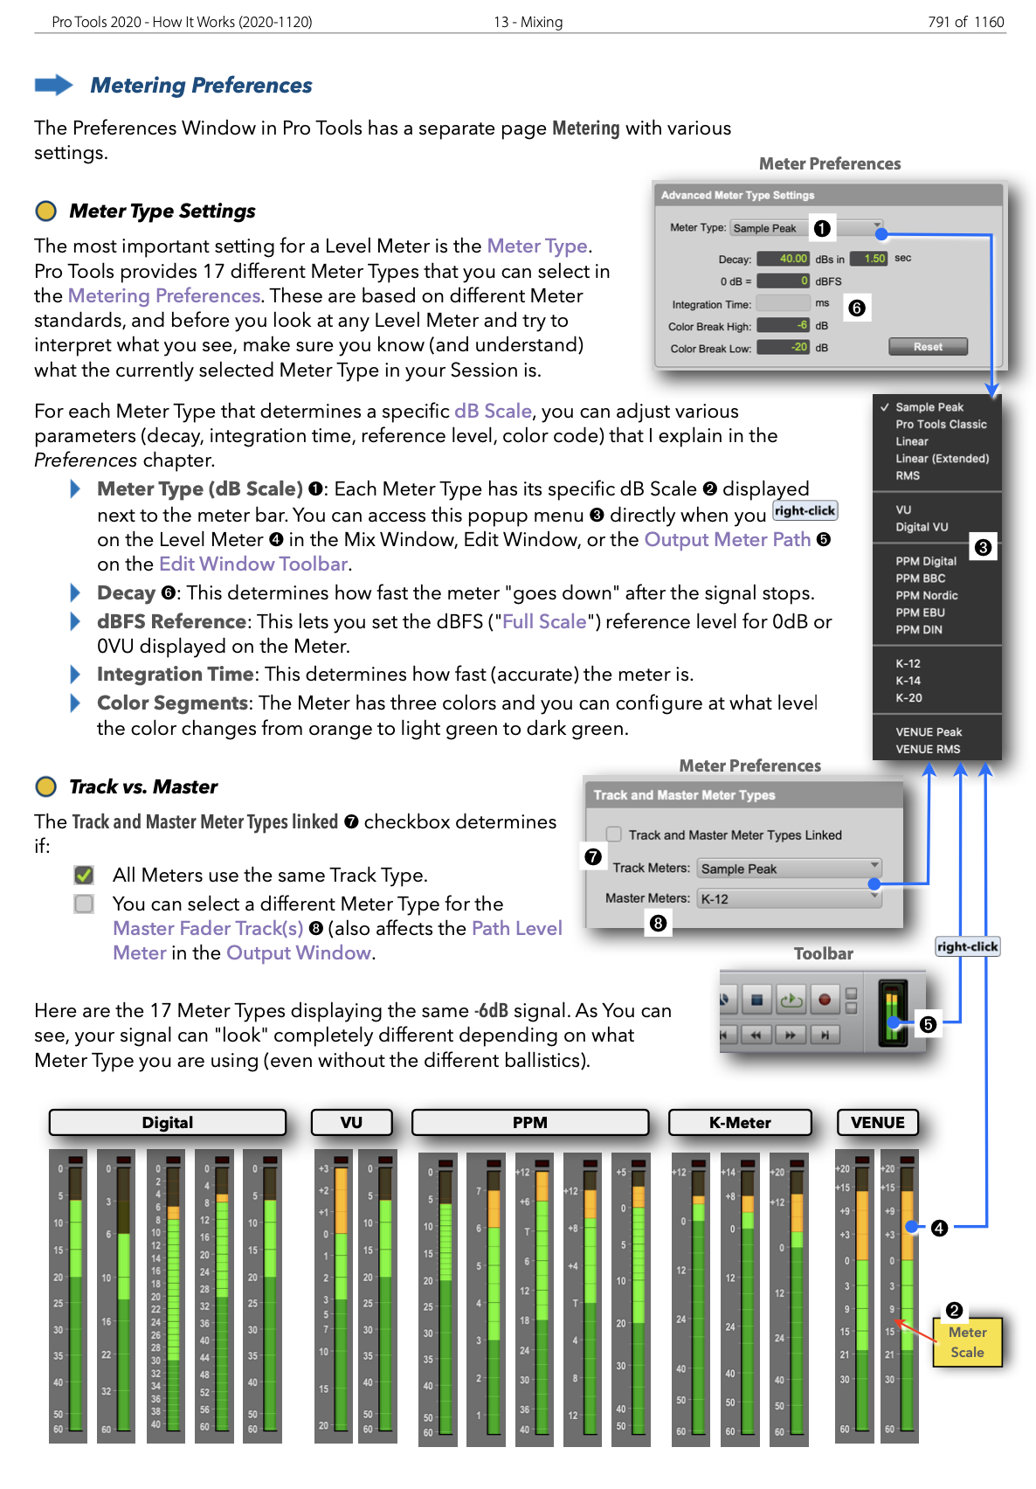
Task: Click the Reset button in Meter Settings
Action: coord(928,347)
